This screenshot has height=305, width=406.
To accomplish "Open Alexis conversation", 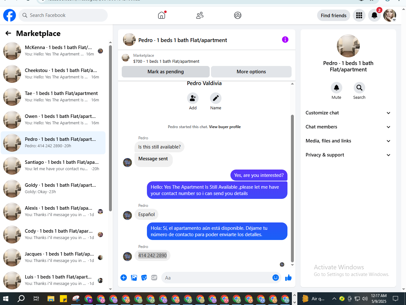I will coord(53,212).
